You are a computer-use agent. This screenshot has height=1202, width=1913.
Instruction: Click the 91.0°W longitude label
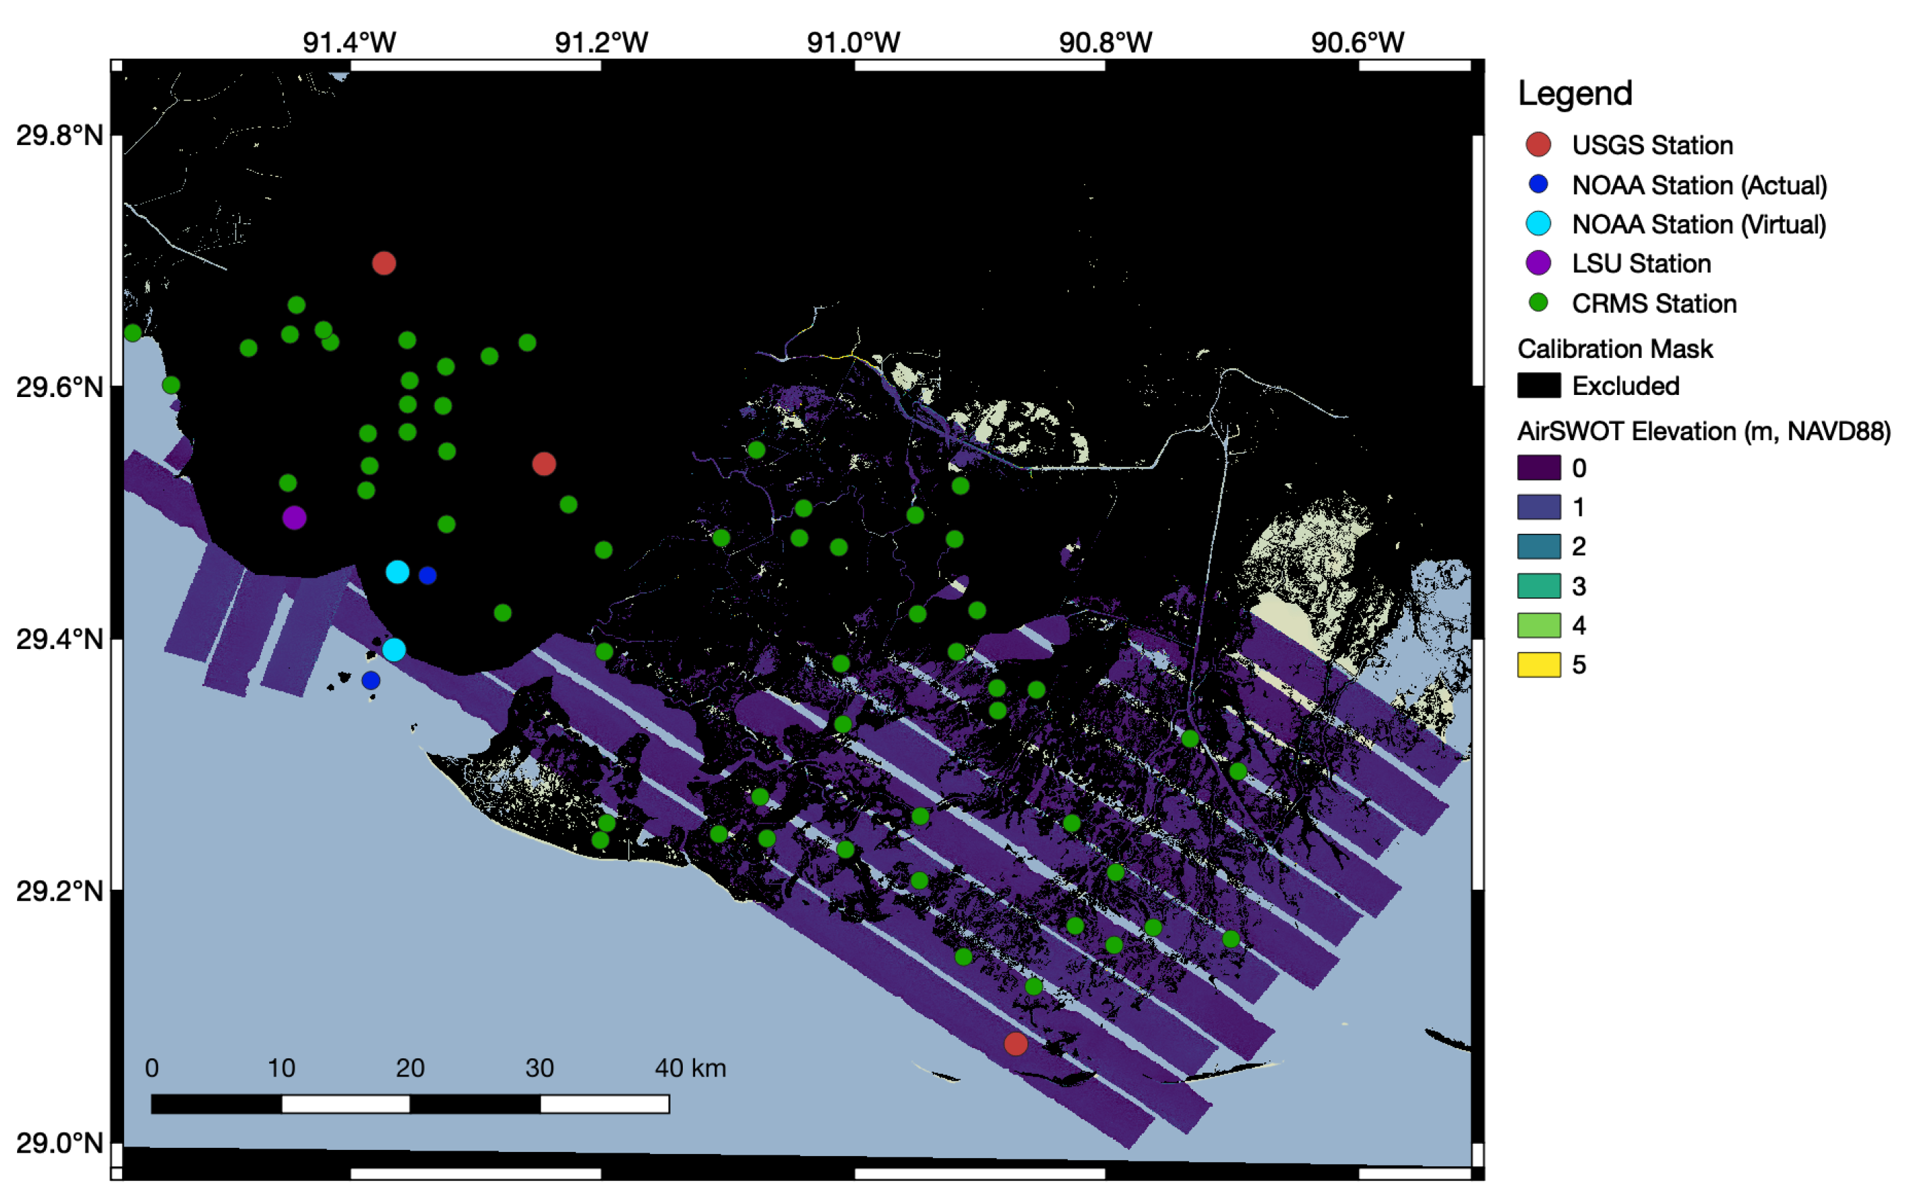tap(853, 42)
